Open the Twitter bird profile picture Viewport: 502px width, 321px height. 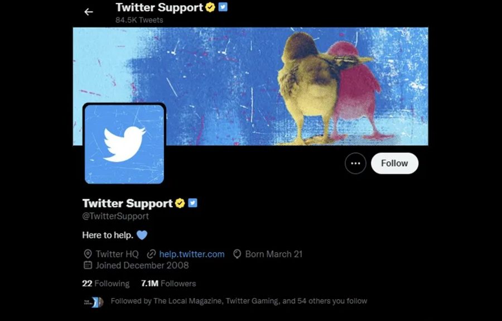point(124,144)
